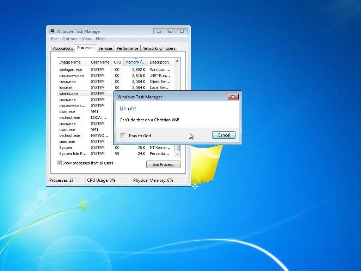Select the svchost.exe row run by NETWO…
The image size is (361, 271).
85,135
